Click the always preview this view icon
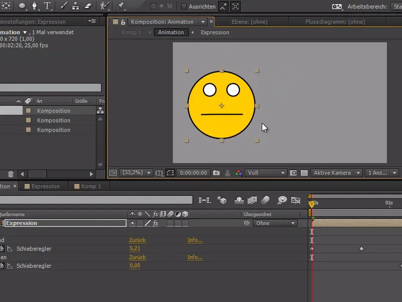This screenshot has height=302, width=402. click(x=113, y=173)
